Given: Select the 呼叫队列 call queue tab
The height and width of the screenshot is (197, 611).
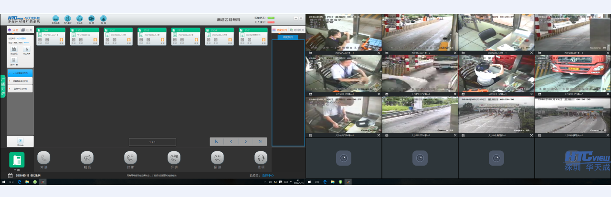Looking at the screenshot, I should [x=297, y=30].
